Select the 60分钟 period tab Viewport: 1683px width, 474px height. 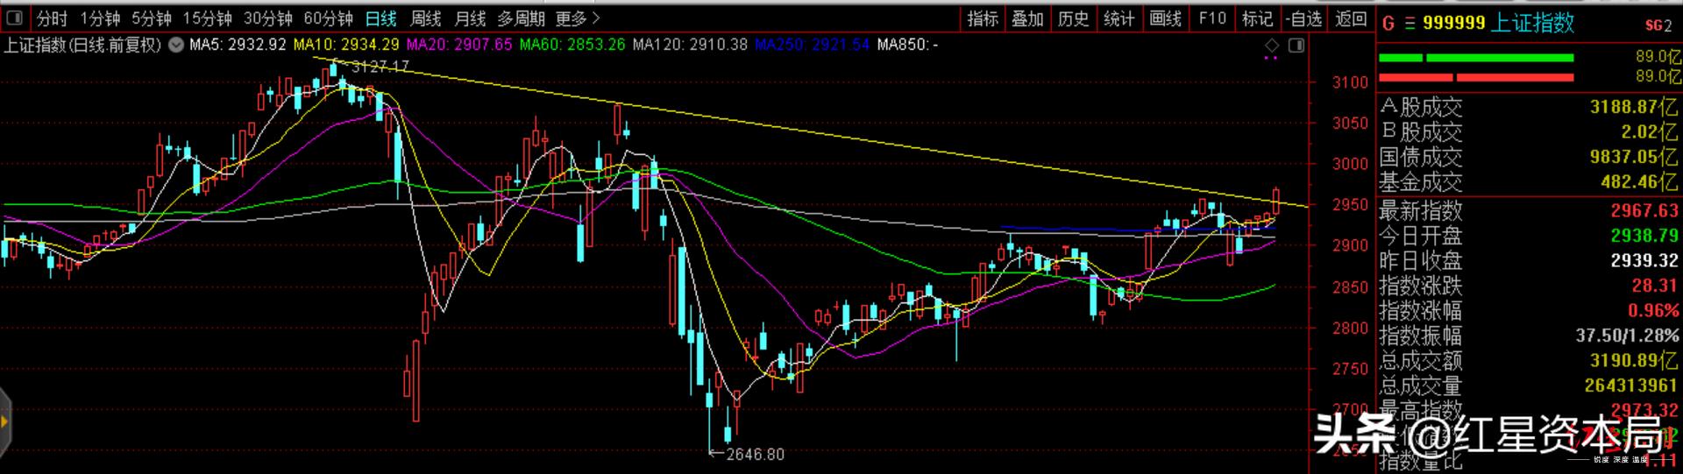[329, 18]
